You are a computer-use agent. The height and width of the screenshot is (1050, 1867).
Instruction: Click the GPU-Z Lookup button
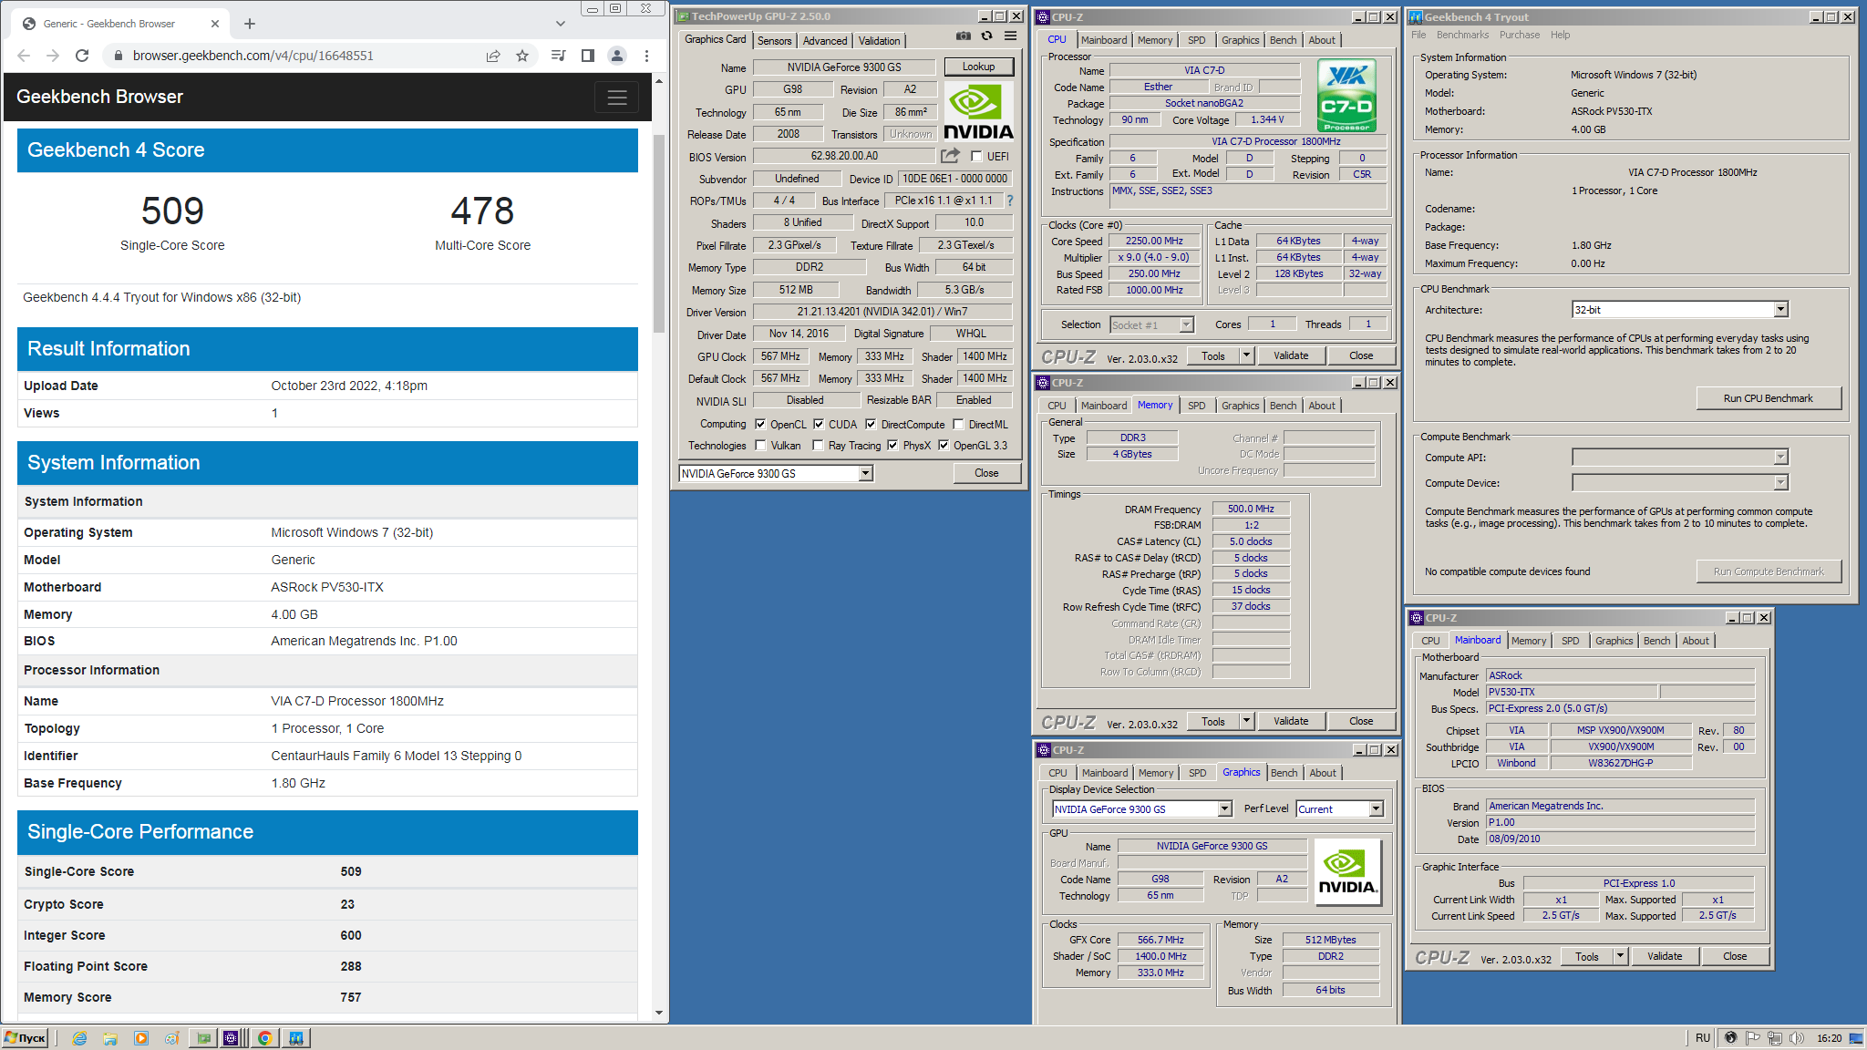(x=978, y=67)
